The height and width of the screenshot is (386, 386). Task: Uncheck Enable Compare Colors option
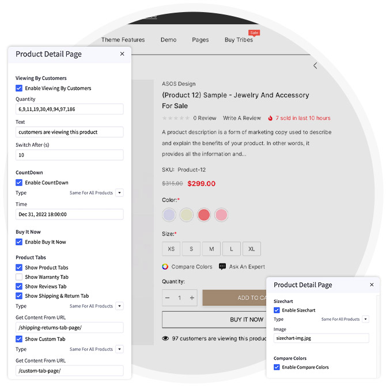pyautogui.click(x=277, y=368)
